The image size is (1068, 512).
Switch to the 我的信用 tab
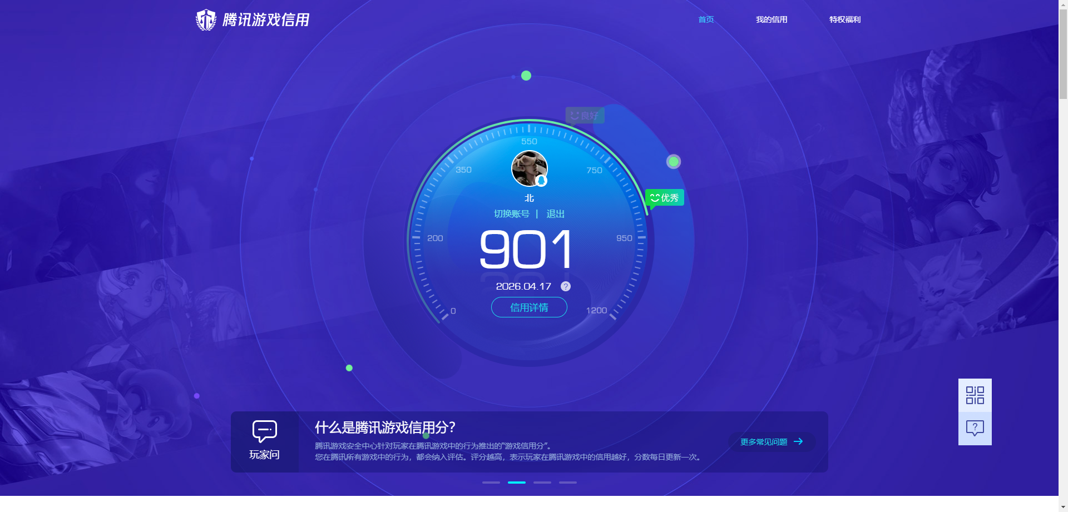(x=772, y=19)
